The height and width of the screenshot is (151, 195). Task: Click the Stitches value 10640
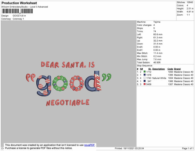[x=190, y=2]
